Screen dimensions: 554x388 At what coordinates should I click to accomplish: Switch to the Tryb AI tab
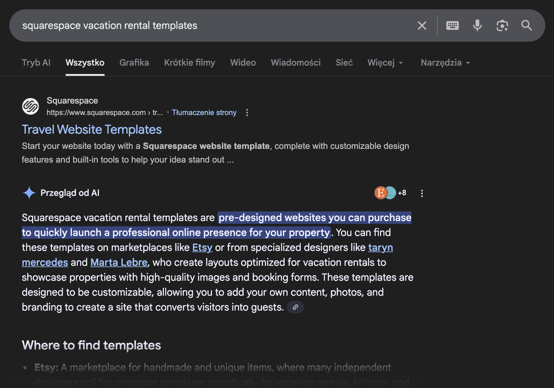click(36, 62)
